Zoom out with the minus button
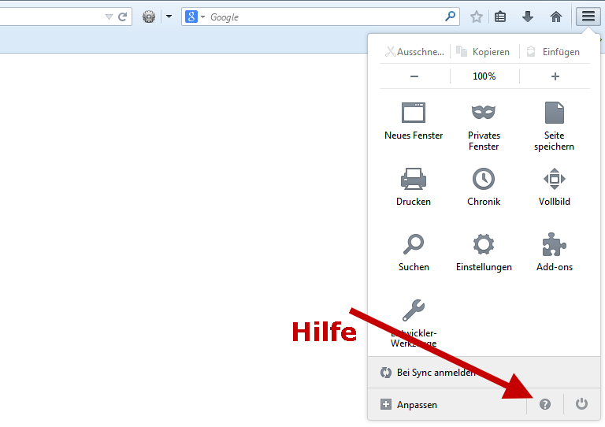The width and height of the screenshot is (605, 427). (x=414, y=76)
